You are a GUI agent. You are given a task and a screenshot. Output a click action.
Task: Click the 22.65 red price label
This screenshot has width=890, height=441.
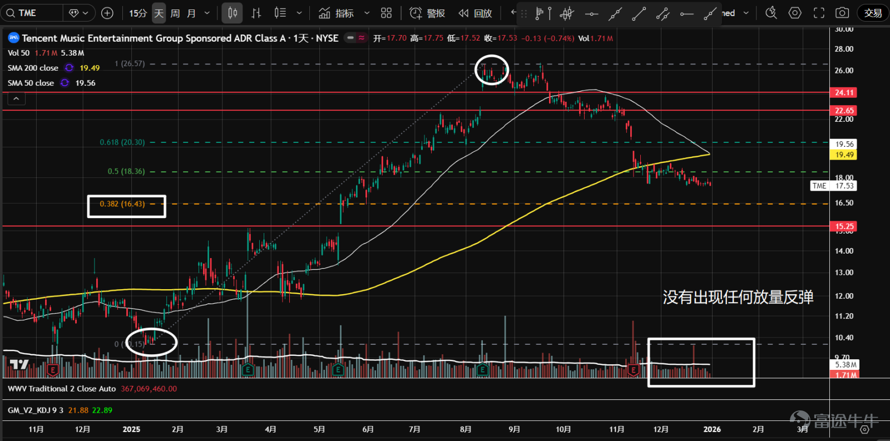(x=843, y=110)
